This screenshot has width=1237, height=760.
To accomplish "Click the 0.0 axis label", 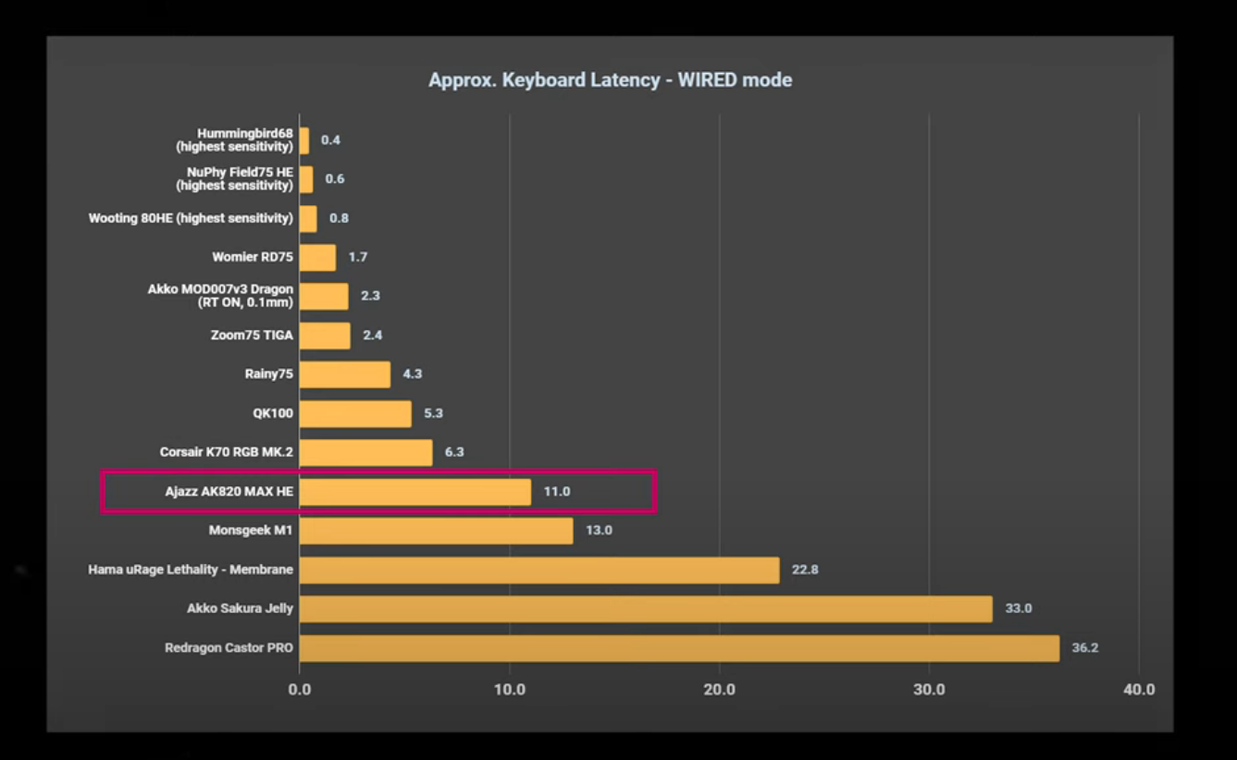I will click(x=300, y=690).
